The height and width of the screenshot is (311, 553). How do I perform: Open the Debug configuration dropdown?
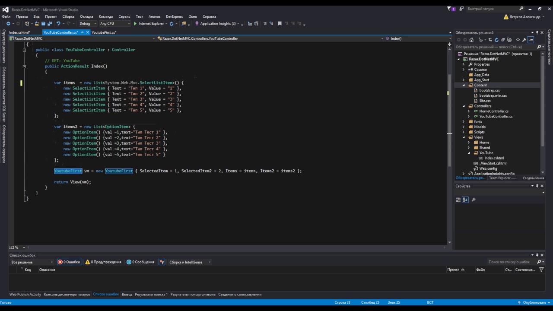pos(88,23)
